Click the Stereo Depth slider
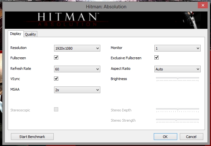Viewport: 211px width, 146px height. (x=178, y=110)
